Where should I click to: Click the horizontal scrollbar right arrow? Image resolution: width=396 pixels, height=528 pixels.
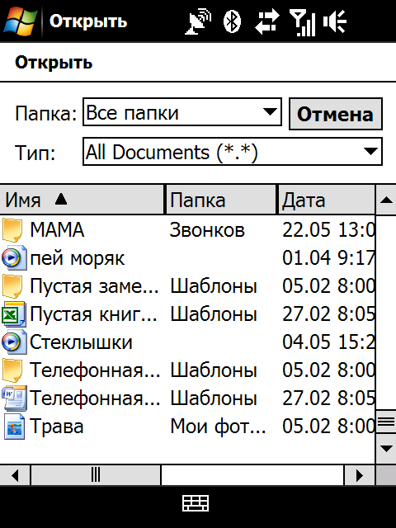[x=360, y=475]
